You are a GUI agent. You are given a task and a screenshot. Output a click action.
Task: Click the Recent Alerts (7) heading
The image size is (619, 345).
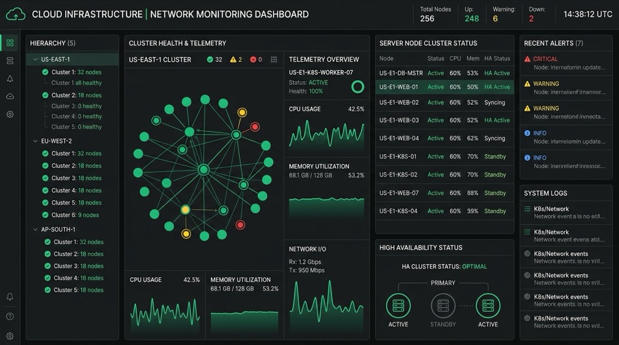pyautogui.click(x=553, y=43)
